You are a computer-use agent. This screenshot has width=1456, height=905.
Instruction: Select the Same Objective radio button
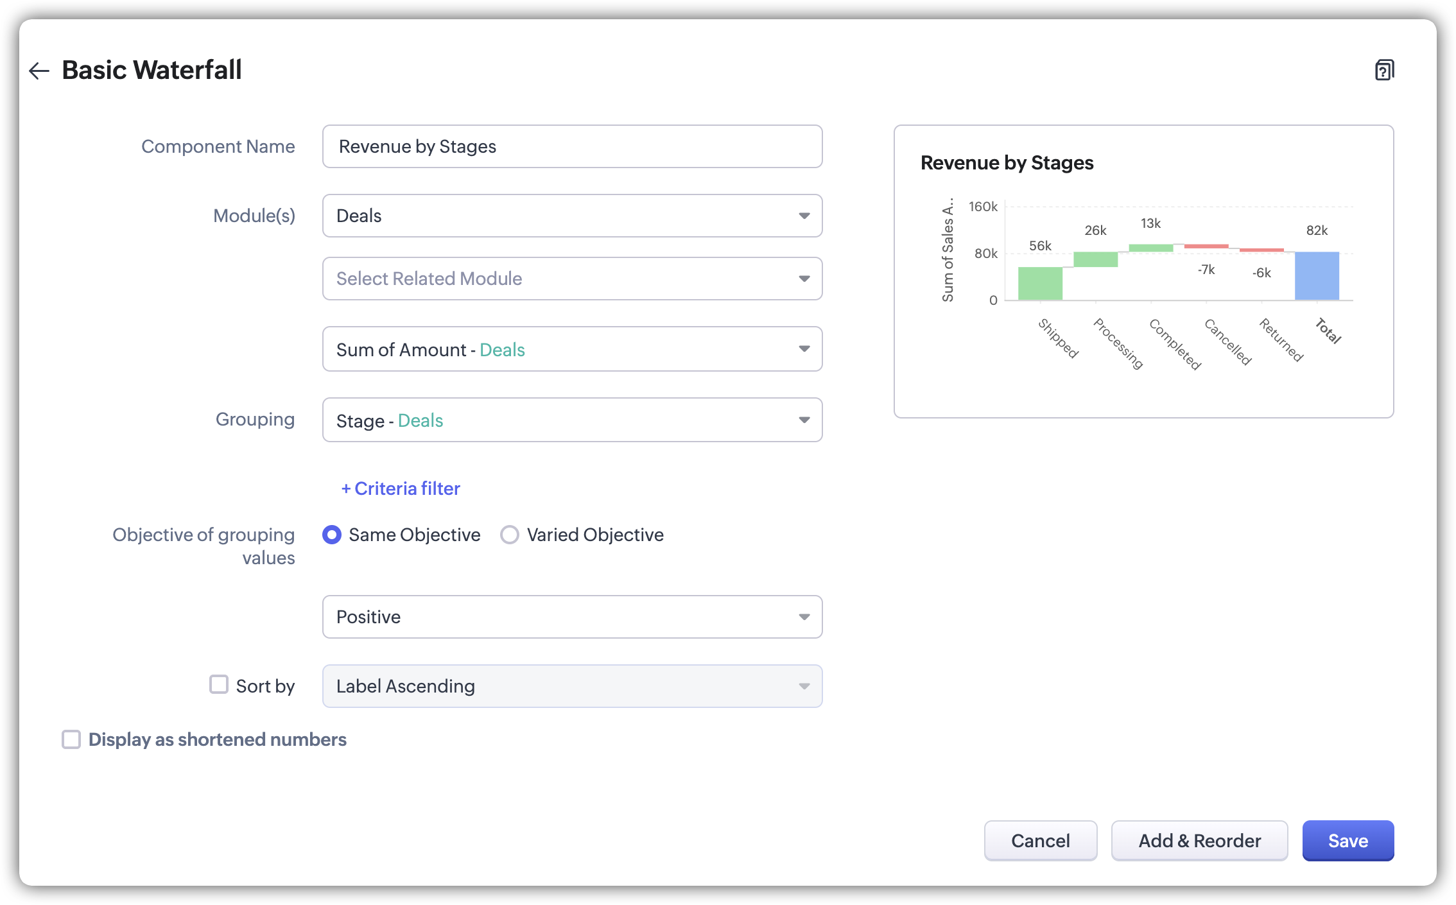click(332, 535)
